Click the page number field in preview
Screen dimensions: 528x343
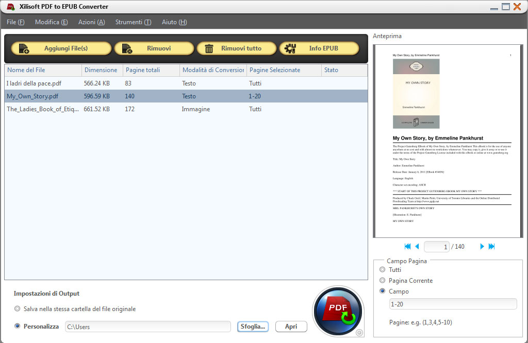click(x=437, y=246)
